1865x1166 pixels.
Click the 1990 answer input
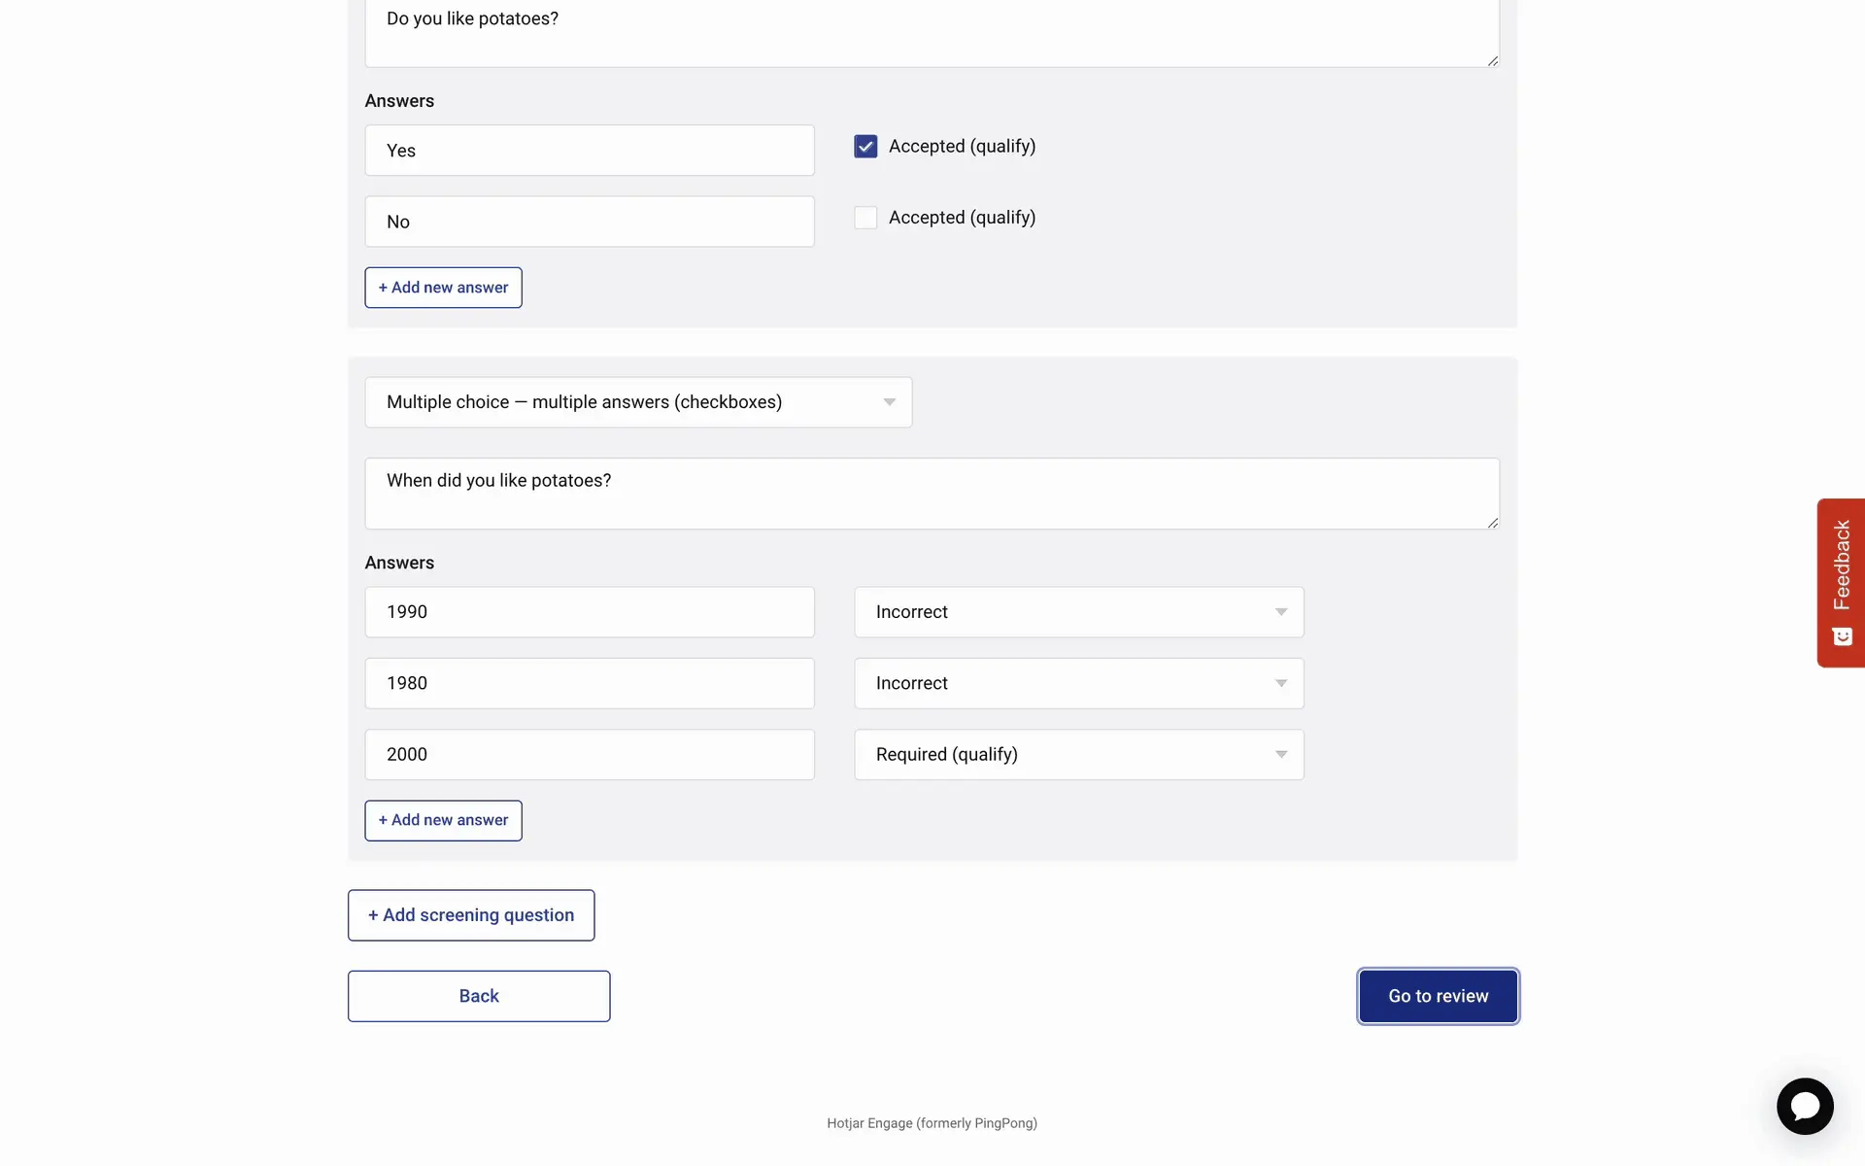590,612
